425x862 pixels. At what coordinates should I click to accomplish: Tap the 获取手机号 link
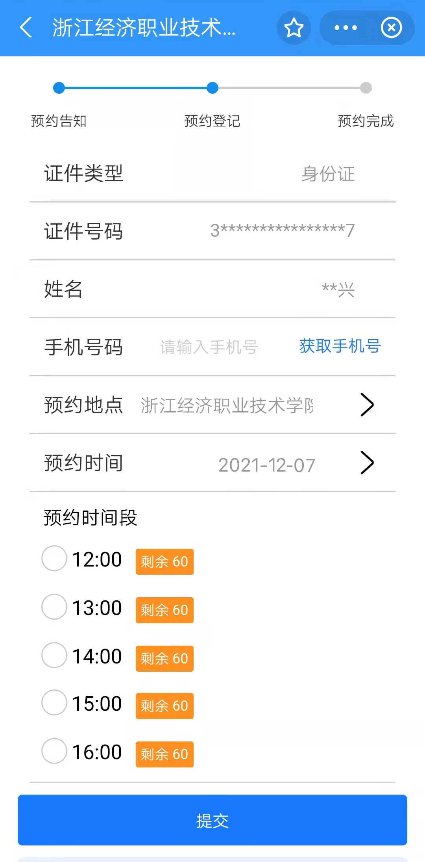[x=340, y=346]
